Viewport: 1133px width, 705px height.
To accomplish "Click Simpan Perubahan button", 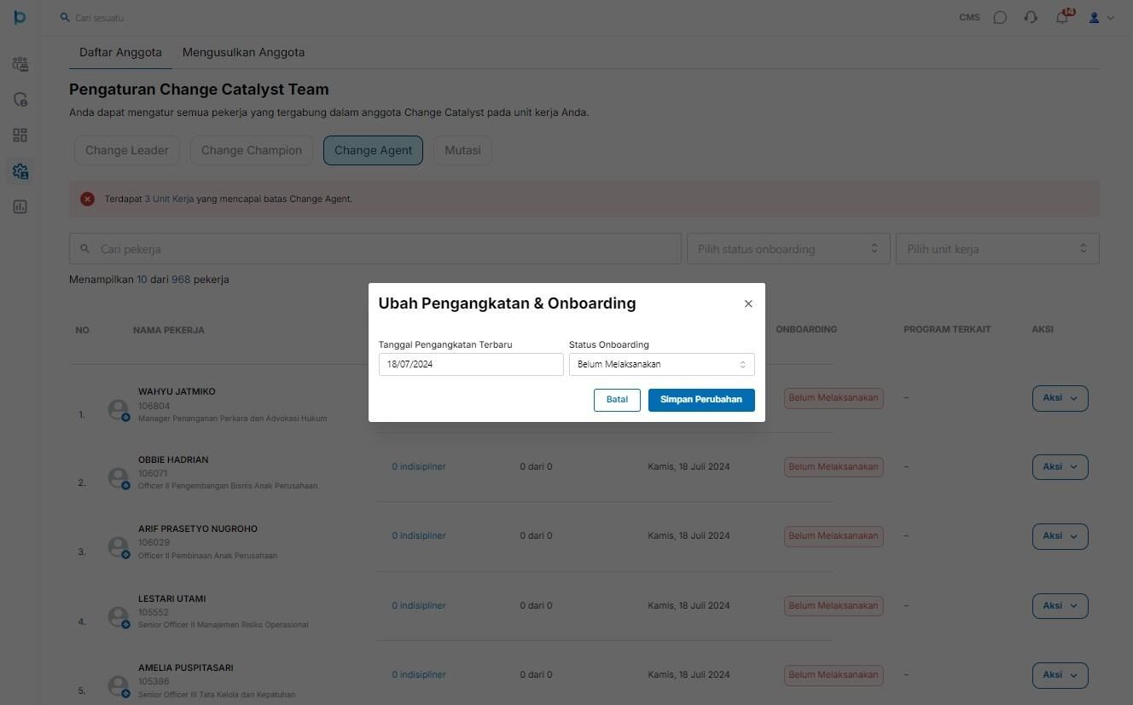I will (701, 400).
